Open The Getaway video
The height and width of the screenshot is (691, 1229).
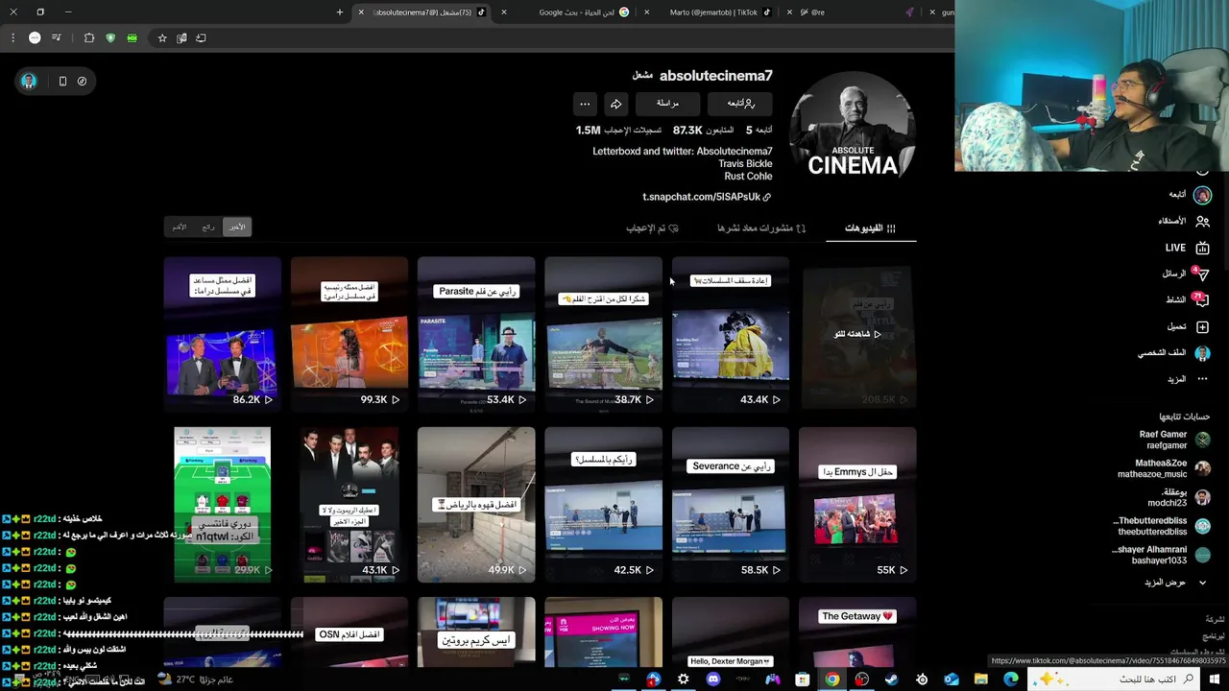857,631
